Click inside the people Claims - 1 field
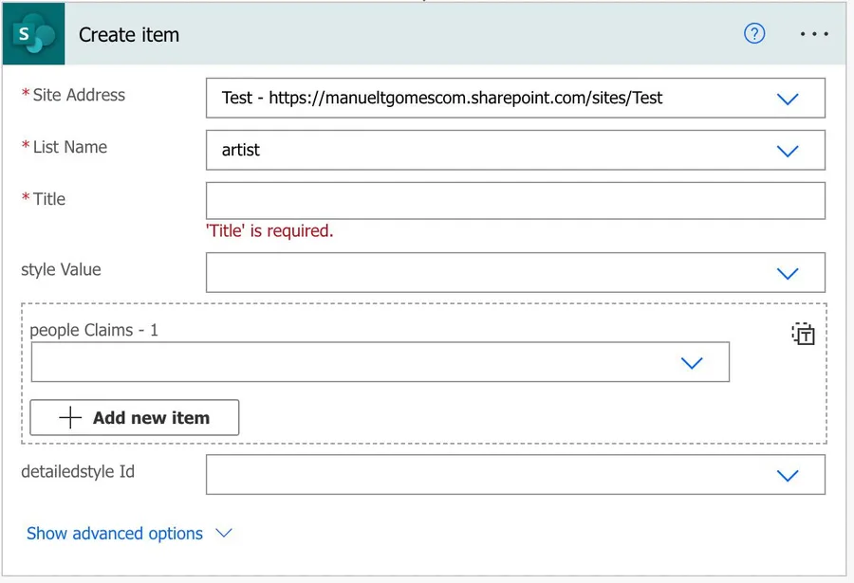The image size is (854, 583). coord(351,363)
